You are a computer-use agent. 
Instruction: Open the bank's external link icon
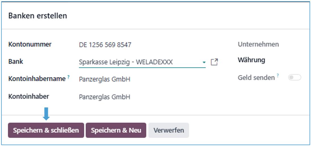click(x=215, y=62)
